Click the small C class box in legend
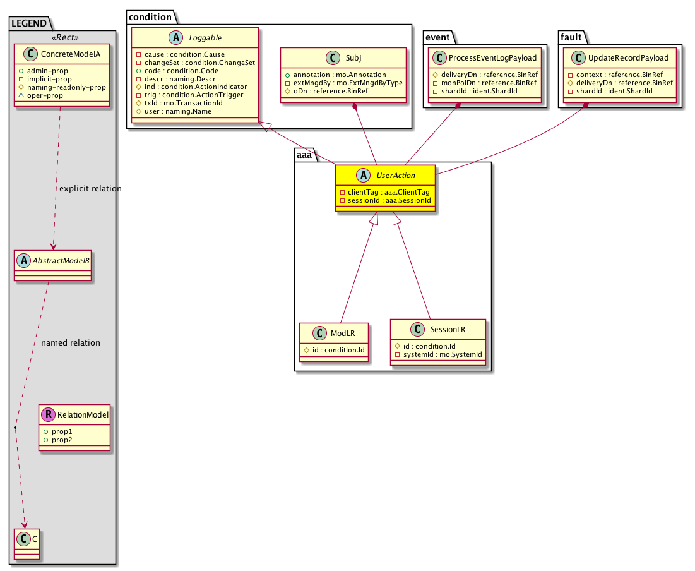 tap(25, 540)
